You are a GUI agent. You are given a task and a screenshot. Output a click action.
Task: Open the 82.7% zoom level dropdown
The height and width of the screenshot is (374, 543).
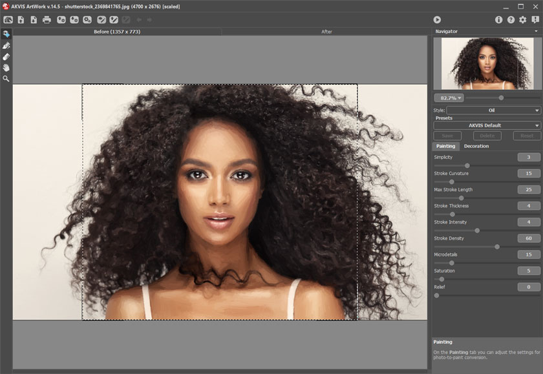[449, 98]
